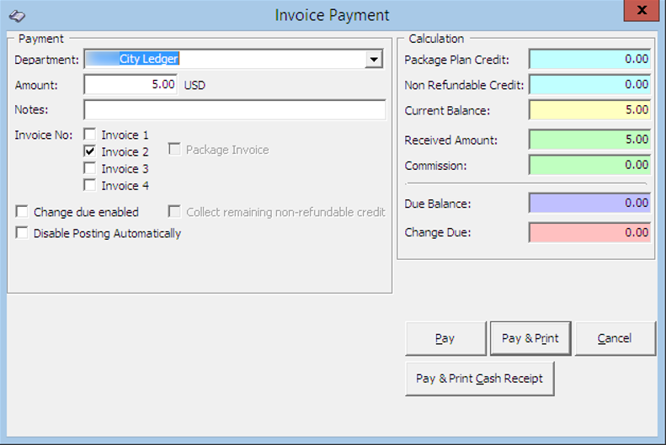Image resolution: width=666 pixels, height=445 pixels.
Task: Click the Received Amount value field
Action: pos(589,140)
